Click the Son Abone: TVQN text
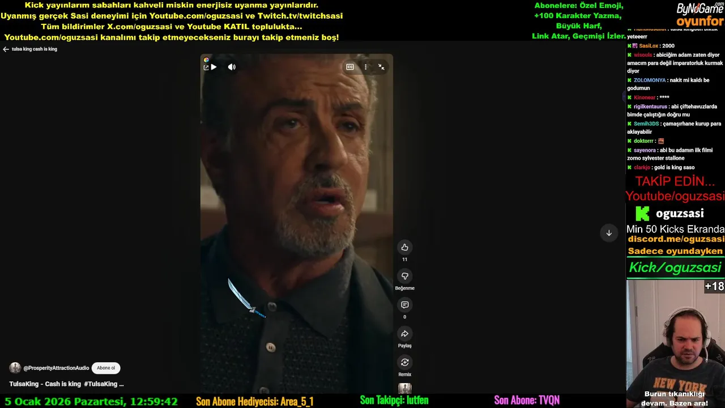Viewport: 725px width, 408px height. pyautogui.click(x=527, y=401)
